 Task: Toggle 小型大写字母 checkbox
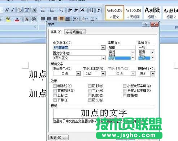[x=125, y=86]
